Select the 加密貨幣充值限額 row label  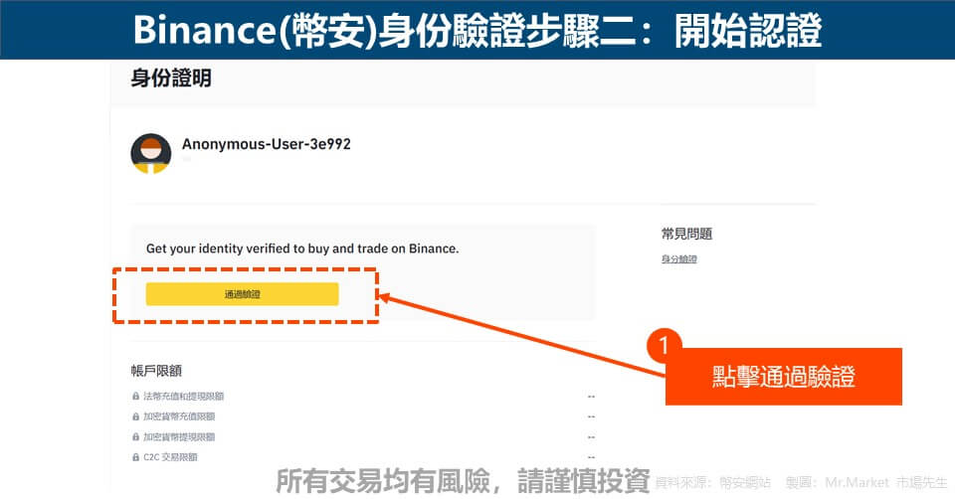point(179,416)
